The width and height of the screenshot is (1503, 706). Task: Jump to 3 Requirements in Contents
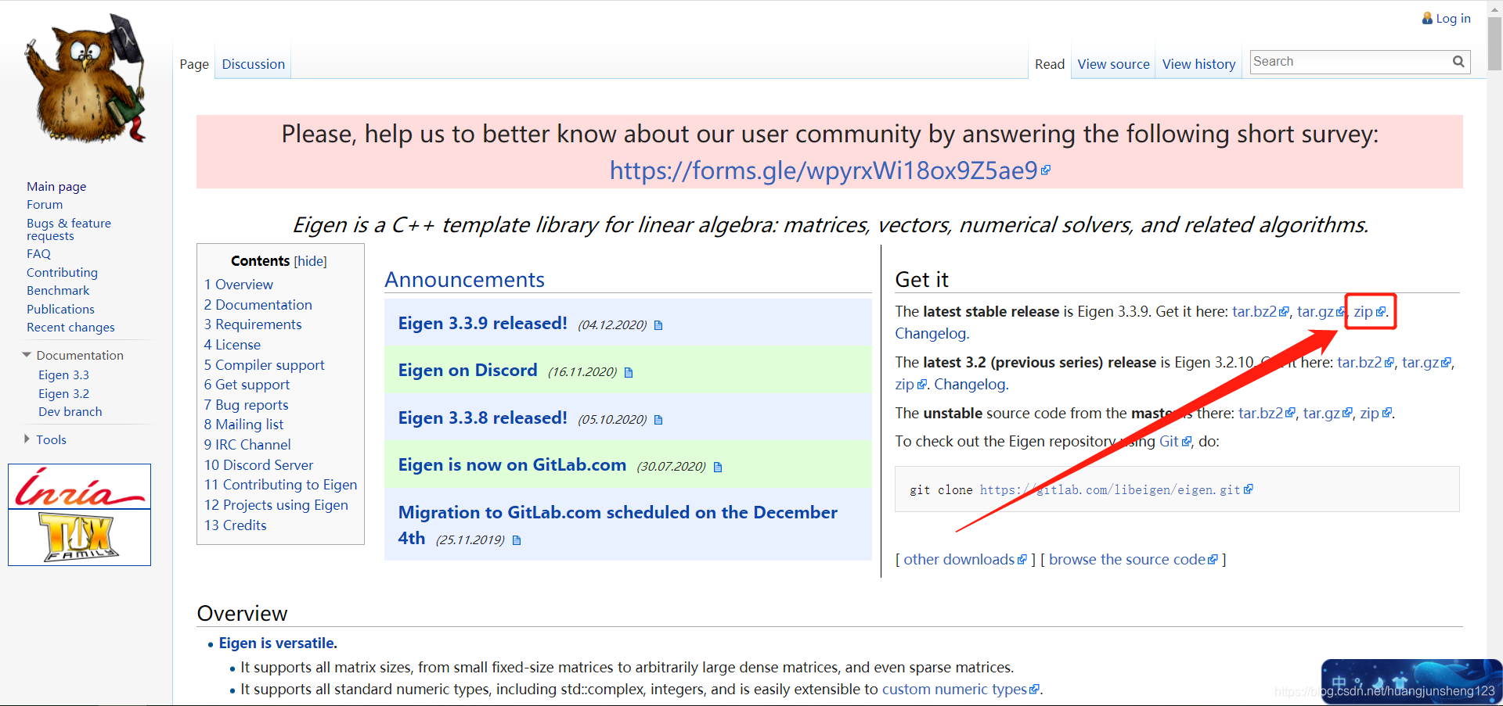point(253,324)
